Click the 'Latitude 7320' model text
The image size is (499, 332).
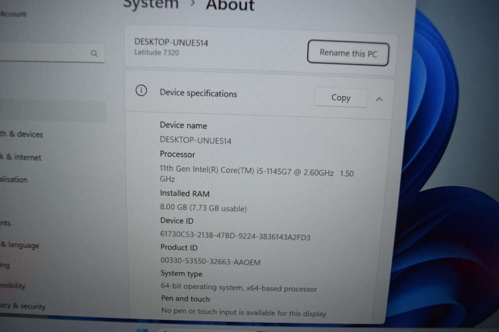pyautogui.click(x=157, y=52)
